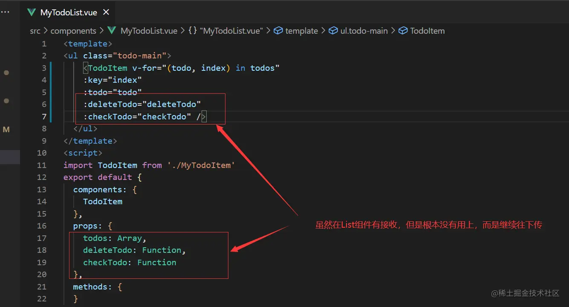Click the :checkTodo="checkTodo" attribute
This screenshot has width=569, height=307.
pyautogui.click(x=137, y=116)
